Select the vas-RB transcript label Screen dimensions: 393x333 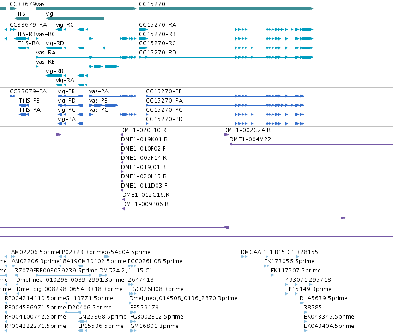click(x=45, y=62)
